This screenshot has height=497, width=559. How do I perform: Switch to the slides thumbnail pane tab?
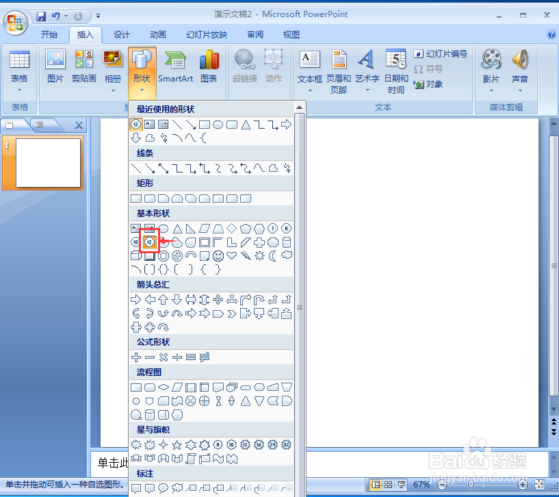(x=10, y=125)
